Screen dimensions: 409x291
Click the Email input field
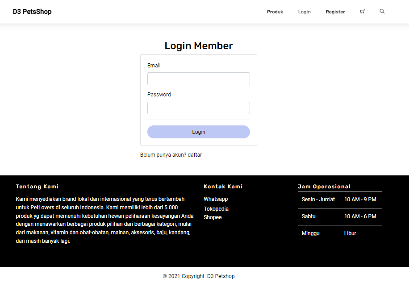(198, 79)
